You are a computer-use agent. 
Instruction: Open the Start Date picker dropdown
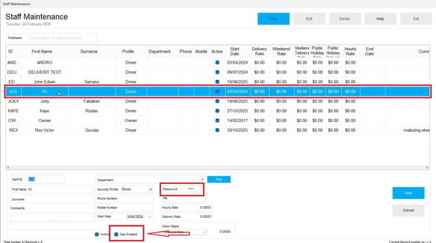pos(150,216)
